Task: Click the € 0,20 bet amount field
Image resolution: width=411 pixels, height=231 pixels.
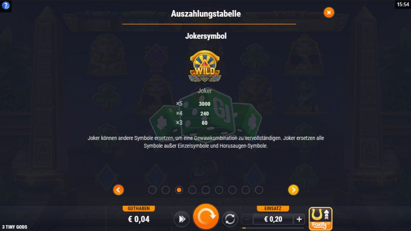Action: tap(273, 219)
